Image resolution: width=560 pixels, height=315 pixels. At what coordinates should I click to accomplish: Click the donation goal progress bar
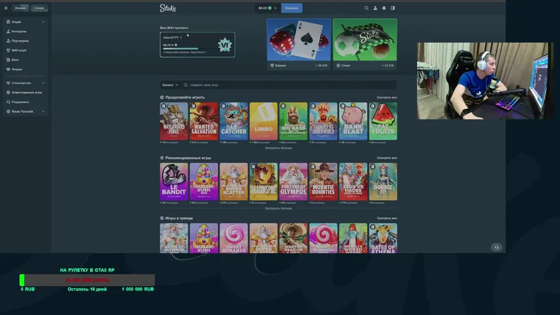coord(87,280)
